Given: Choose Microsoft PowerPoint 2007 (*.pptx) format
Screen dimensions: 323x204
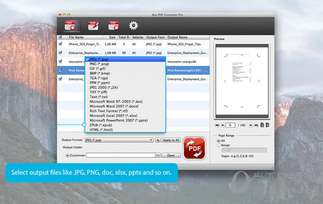Looking at the screenshot, I should [125, 121].
